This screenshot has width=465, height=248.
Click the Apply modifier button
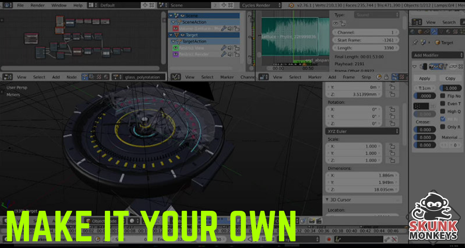click(425, 79)
